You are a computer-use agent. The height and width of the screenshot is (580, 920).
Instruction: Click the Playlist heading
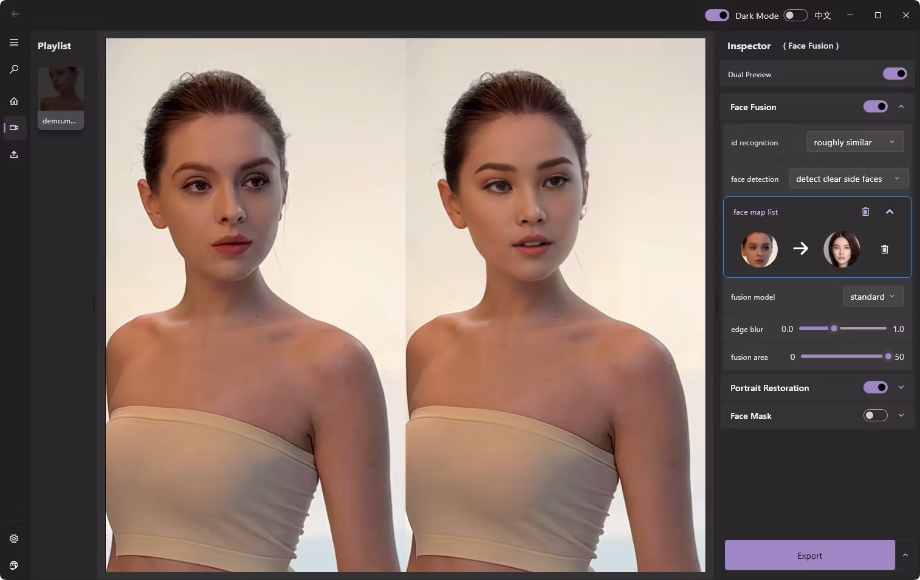coord(54,46)
